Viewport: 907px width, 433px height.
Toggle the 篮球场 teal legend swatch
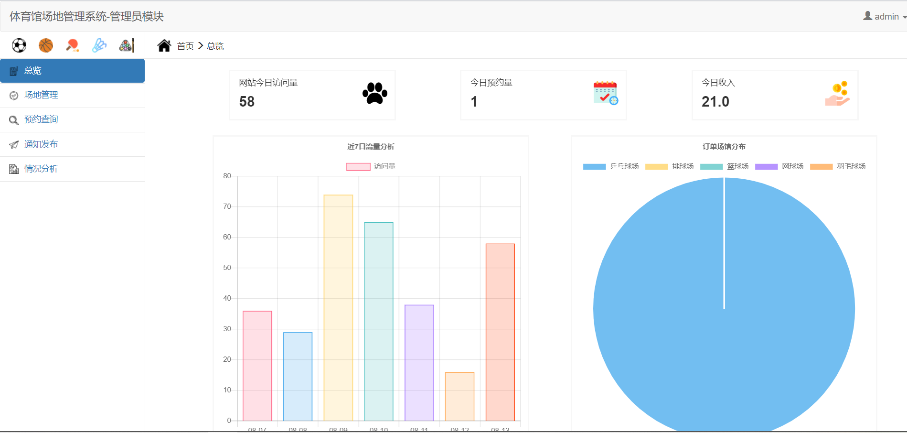point(712,166)
